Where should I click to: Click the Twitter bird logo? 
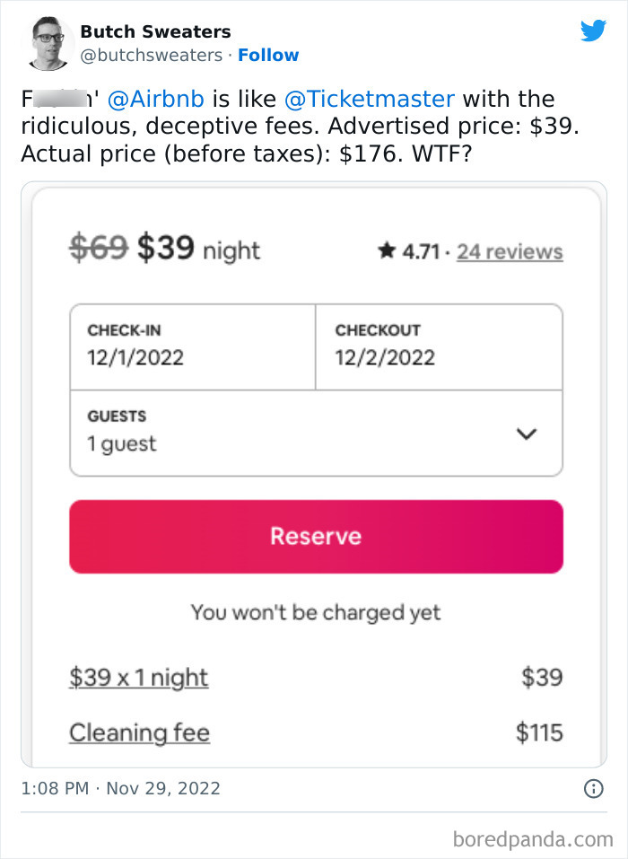point(593,31)
